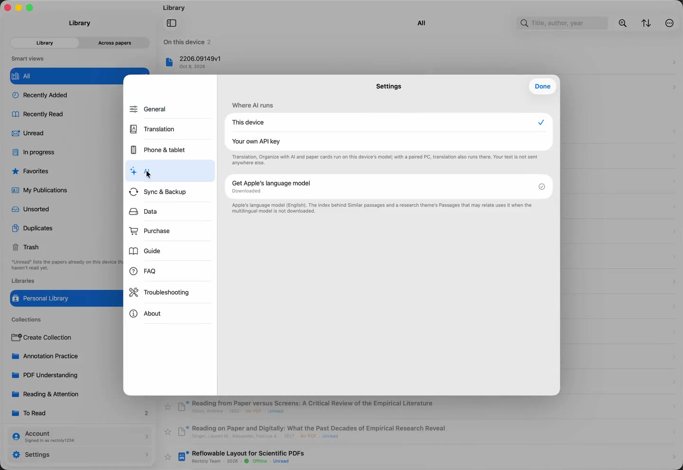Viewport: 683px width, 470px height.
Task: Switch to the Across papers tab
Action: point(115,43)
